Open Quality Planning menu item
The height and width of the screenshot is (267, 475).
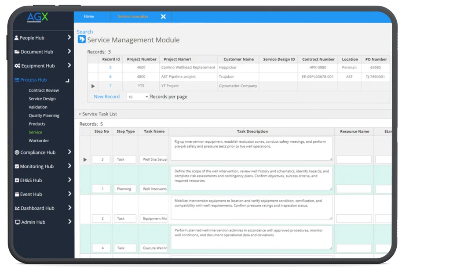(44, 115)
